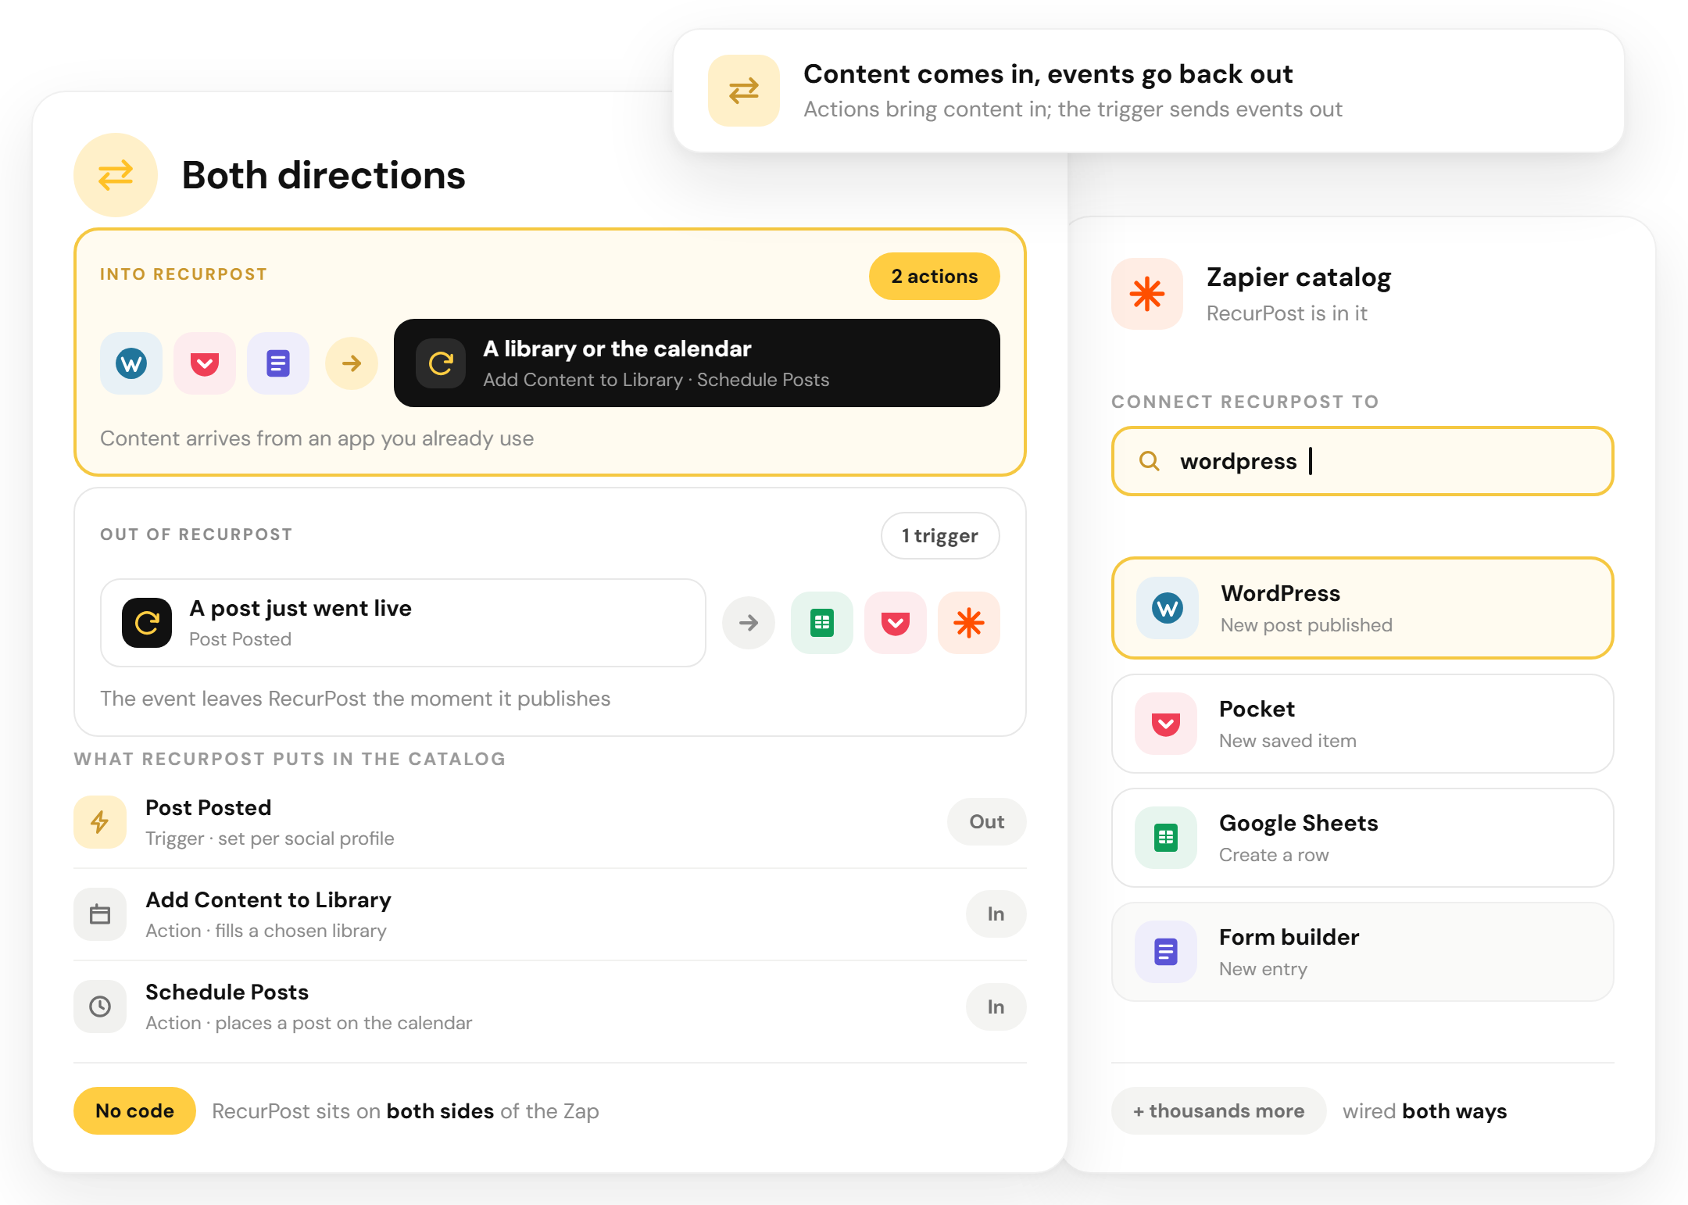
Task: Click the WordPress icon in the result card
Action: (x=1168, y=608)
